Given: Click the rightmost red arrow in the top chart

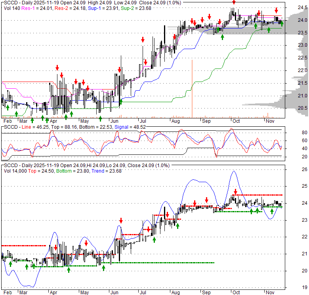Looking at the screenshot, I should coord(277,10).
